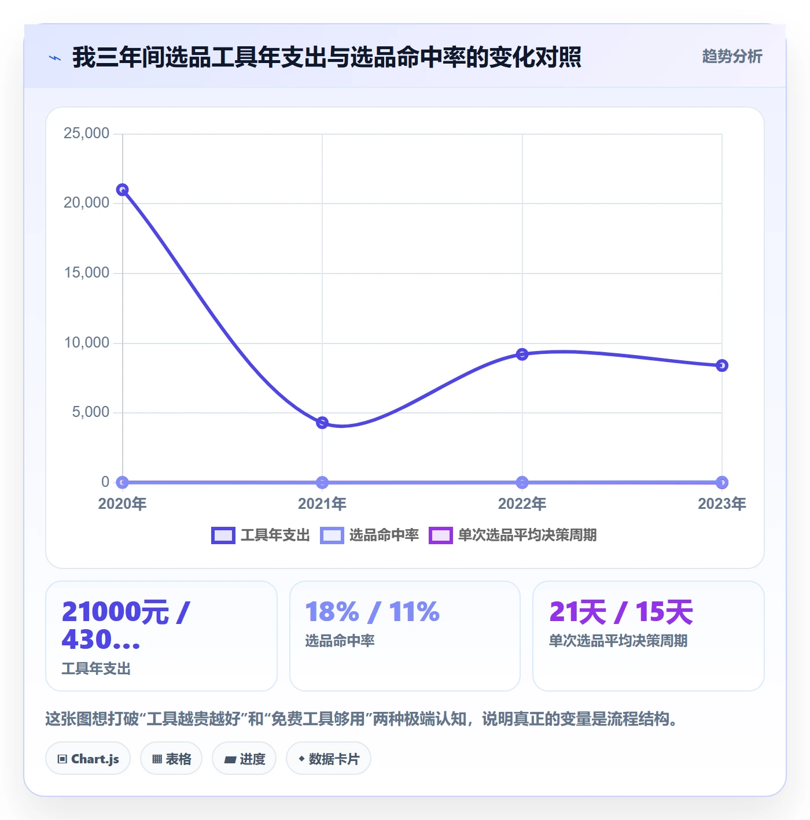The width and height of the screenshot is (810, 820).
Task: Click the lightning bolt icon beside the title
Action: coord(55,58)
